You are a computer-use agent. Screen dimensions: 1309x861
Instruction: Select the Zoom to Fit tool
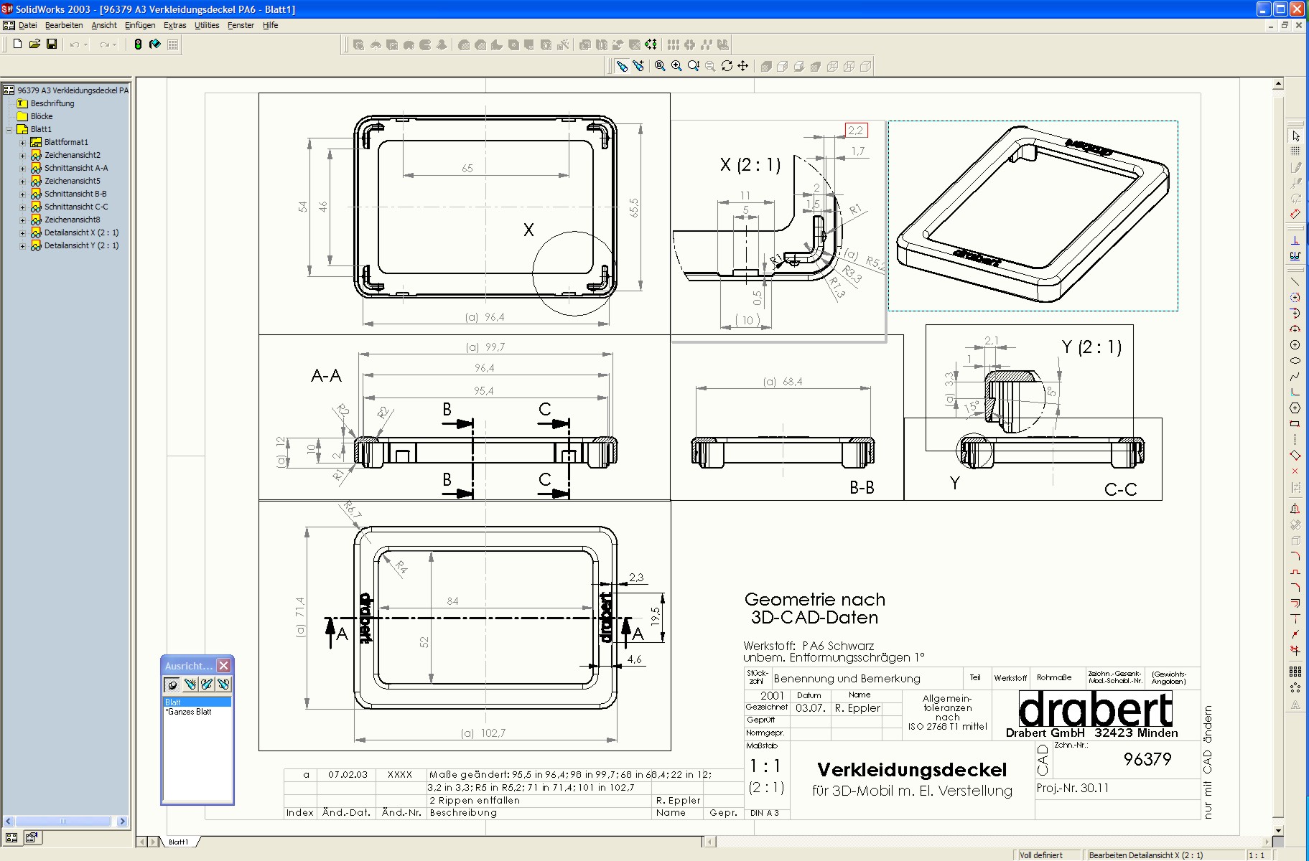click(x=660, y=66)
